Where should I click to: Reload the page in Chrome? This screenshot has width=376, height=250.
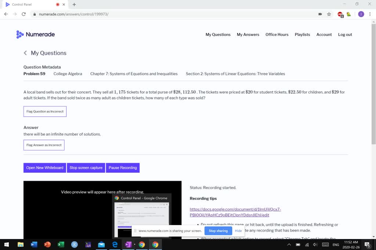pyautogui.click(x=24, y=14)
